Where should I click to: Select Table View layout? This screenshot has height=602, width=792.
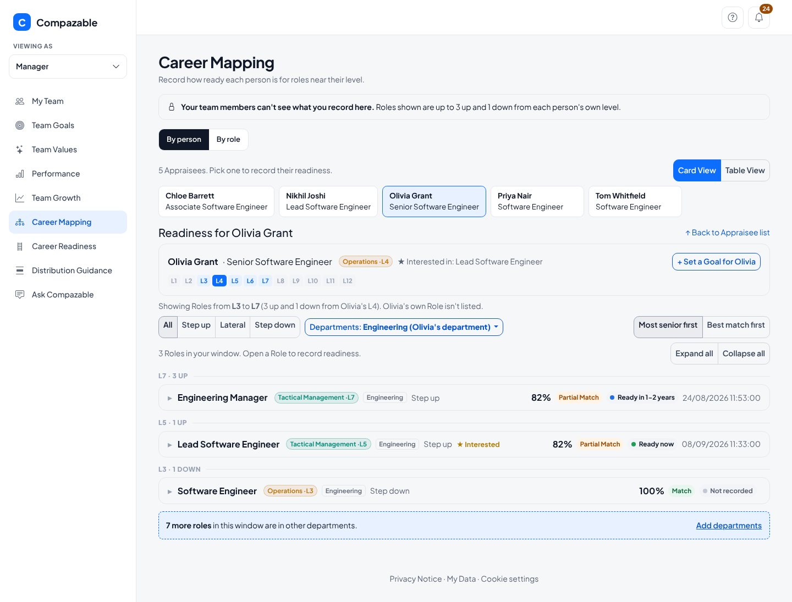745,170
